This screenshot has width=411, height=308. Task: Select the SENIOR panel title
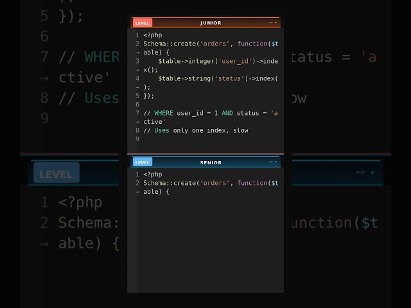(x=211, y=162)
